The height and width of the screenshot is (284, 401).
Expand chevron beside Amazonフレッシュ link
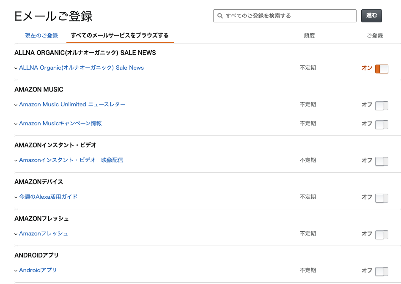click(16, 234)
